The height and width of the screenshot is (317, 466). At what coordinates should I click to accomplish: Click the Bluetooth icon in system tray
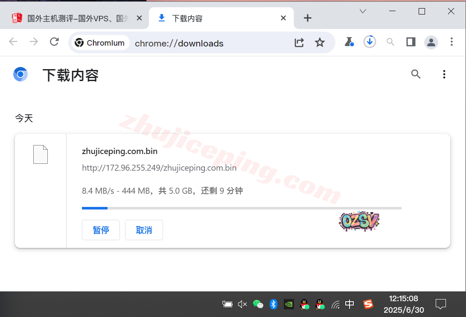click(274, 304)
